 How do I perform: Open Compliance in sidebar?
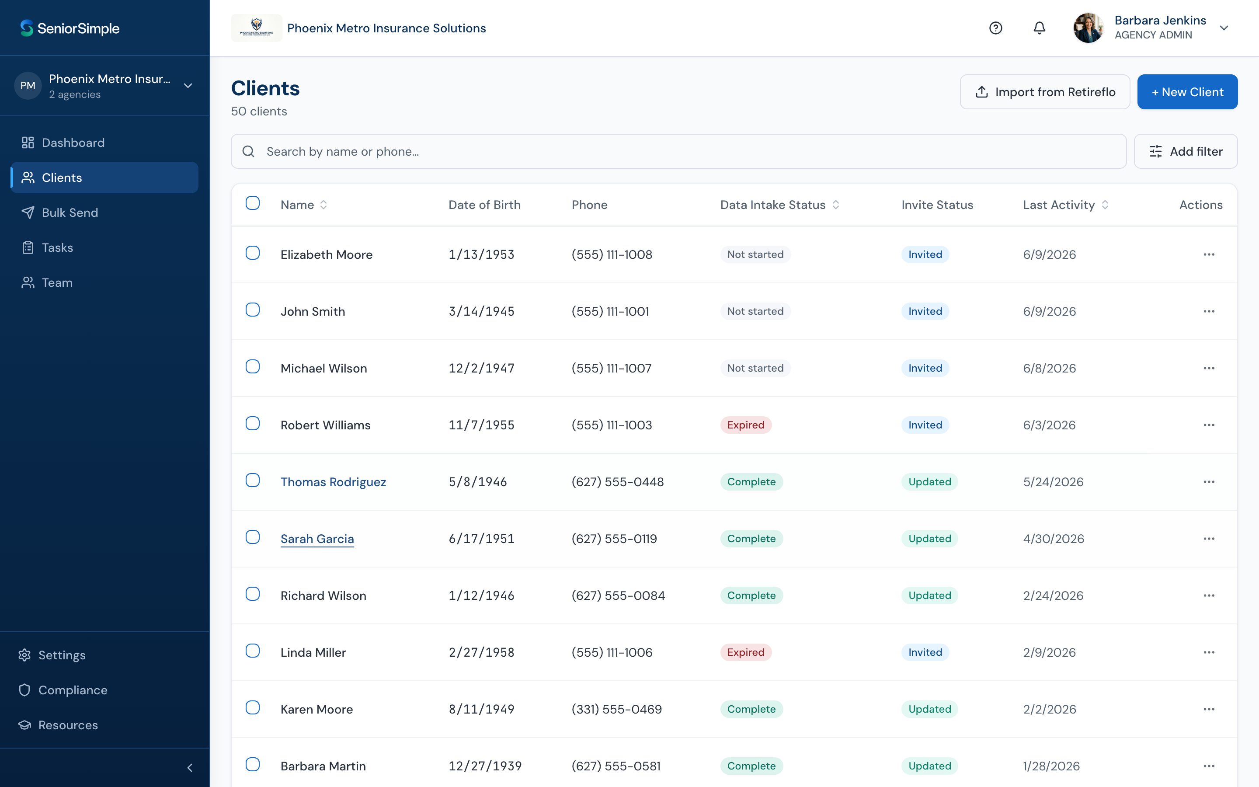coord(104,689)
